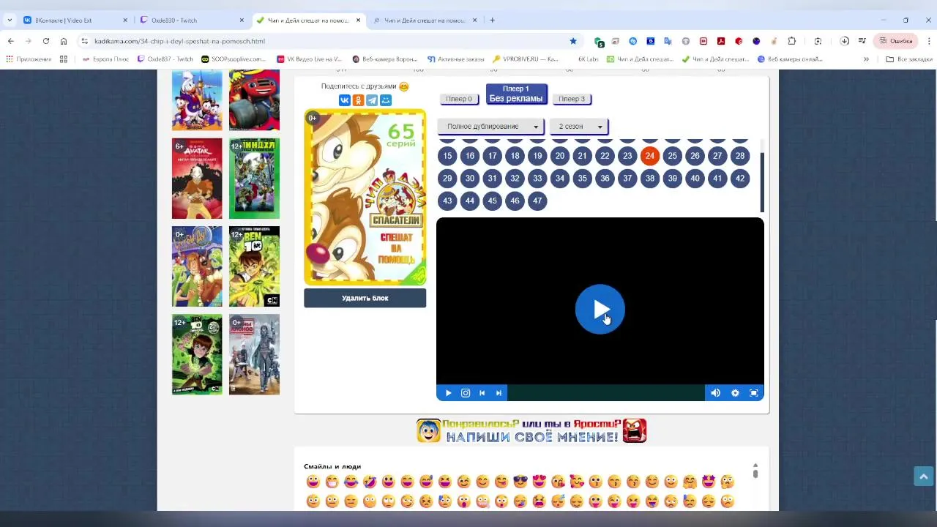Viewport: 937px width, 527px height.
Task: Open the browser downloads icon
Action: [x=844, y=41]
